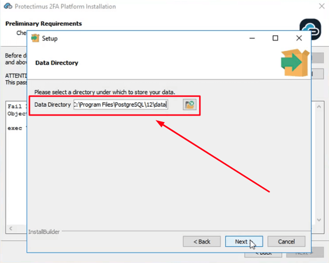
Task: Click the Next button in Setup dialog
Action: (244, 242)
